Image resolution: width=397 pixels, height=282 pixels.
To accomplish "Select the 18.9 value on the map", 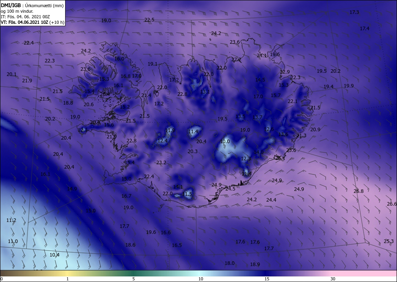I will click(x=255, y=264).
